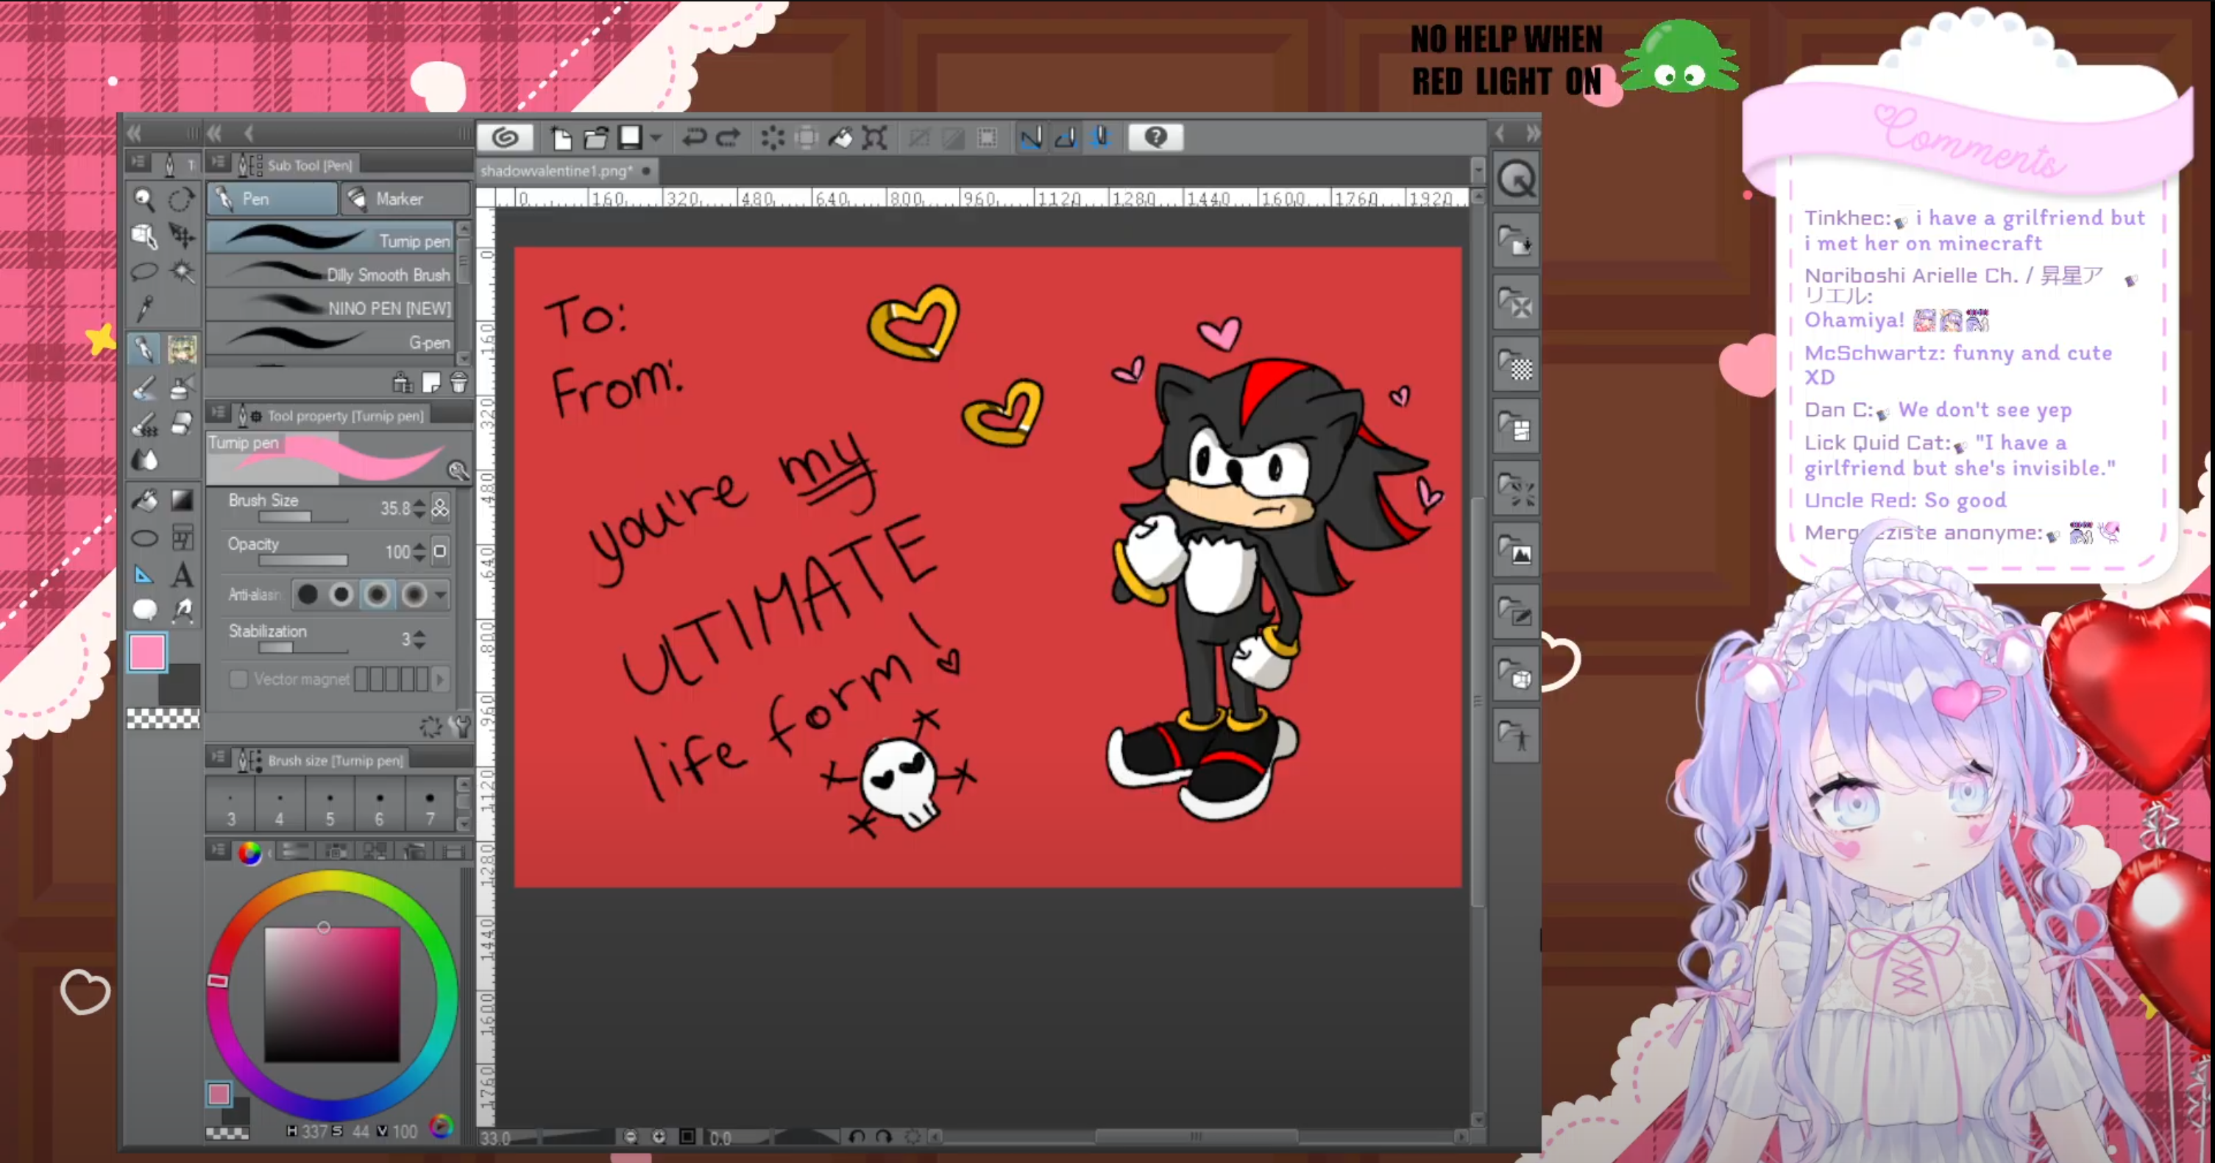The height and width of the screenshot is (1163, 2215).
Task: Toggle Snap to Special Ruler
Action: pos(1066,138)
